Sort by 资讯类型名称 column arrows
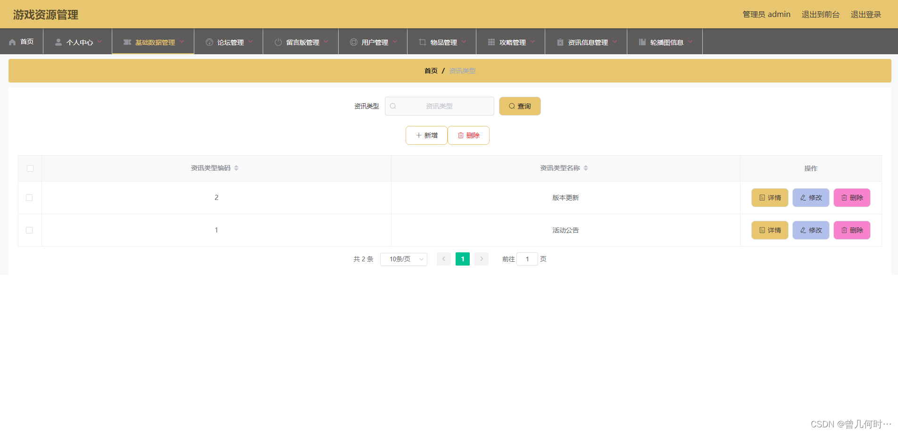This screenshot has width=898, height=433. point(586,168)
